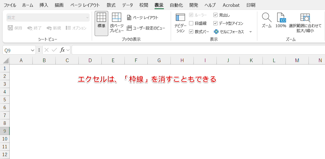Switch to the ホーム ribbon tab

pos(27,5)
